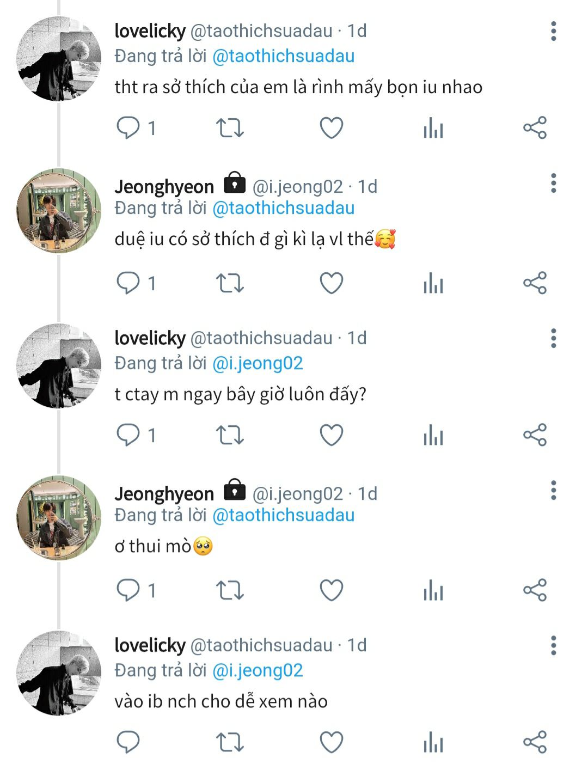Reply to the "vào ib nch cho dễ xem" tweet

point(128,742)
